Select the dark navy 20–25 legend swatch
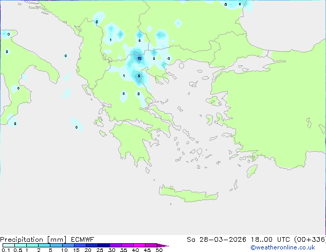This screenshot has width=326, height=252. [94, 245]
